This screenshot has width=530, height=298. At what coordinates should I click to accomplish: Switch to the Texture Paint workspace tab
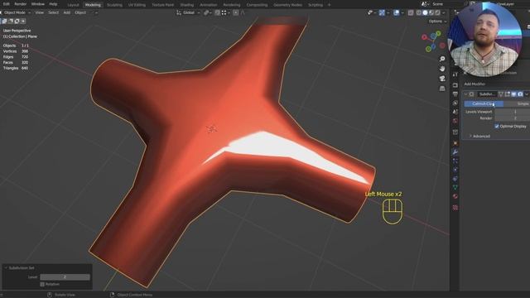[163, 5]
